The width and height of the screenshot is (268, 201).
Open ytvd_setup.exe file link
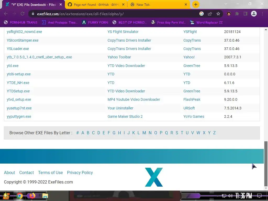point(19,99)
